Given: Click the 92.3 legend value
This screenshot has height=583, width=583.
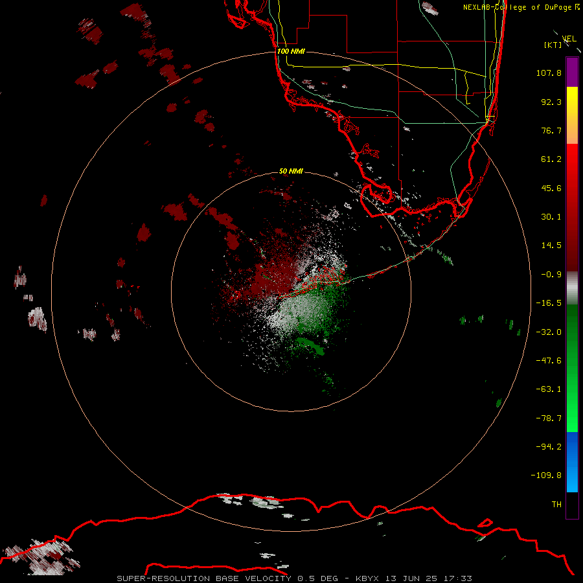Looking at the screenshot, I should 551,102.
